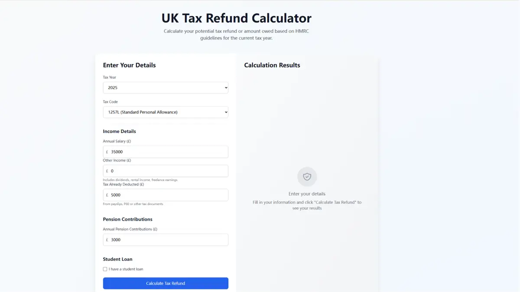Screen dimensions: 520x292
Task: Select the Other Income input field
Action: [169, 170]
